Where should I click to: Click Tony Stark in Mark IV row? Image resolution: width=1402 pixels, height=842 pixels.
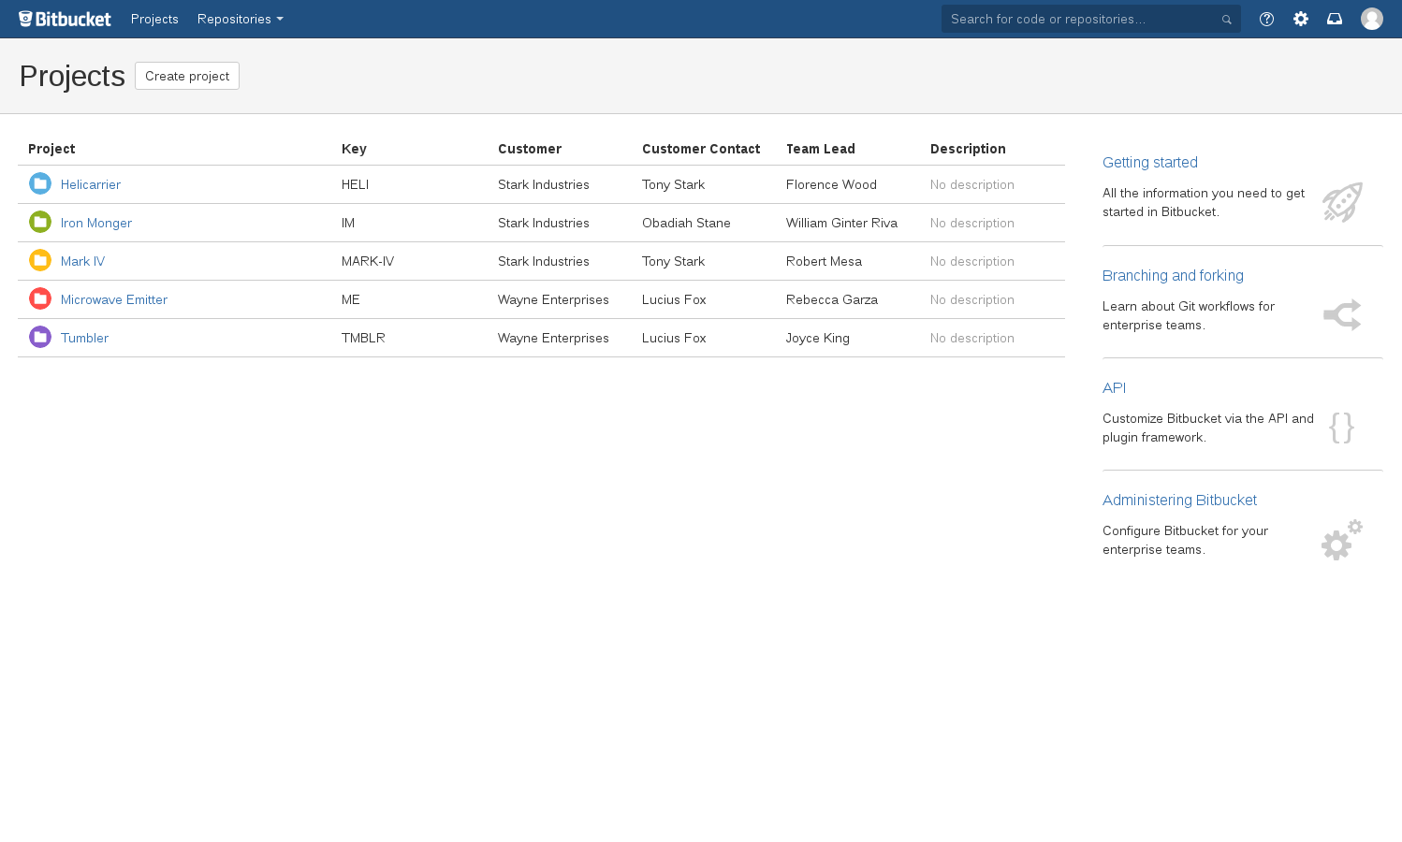tap(673, 261)
